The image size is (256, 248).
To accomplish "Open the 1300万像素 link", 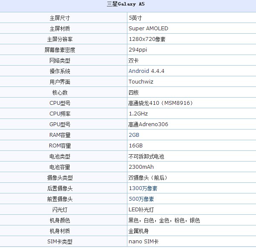I will (x=143, y=188).
